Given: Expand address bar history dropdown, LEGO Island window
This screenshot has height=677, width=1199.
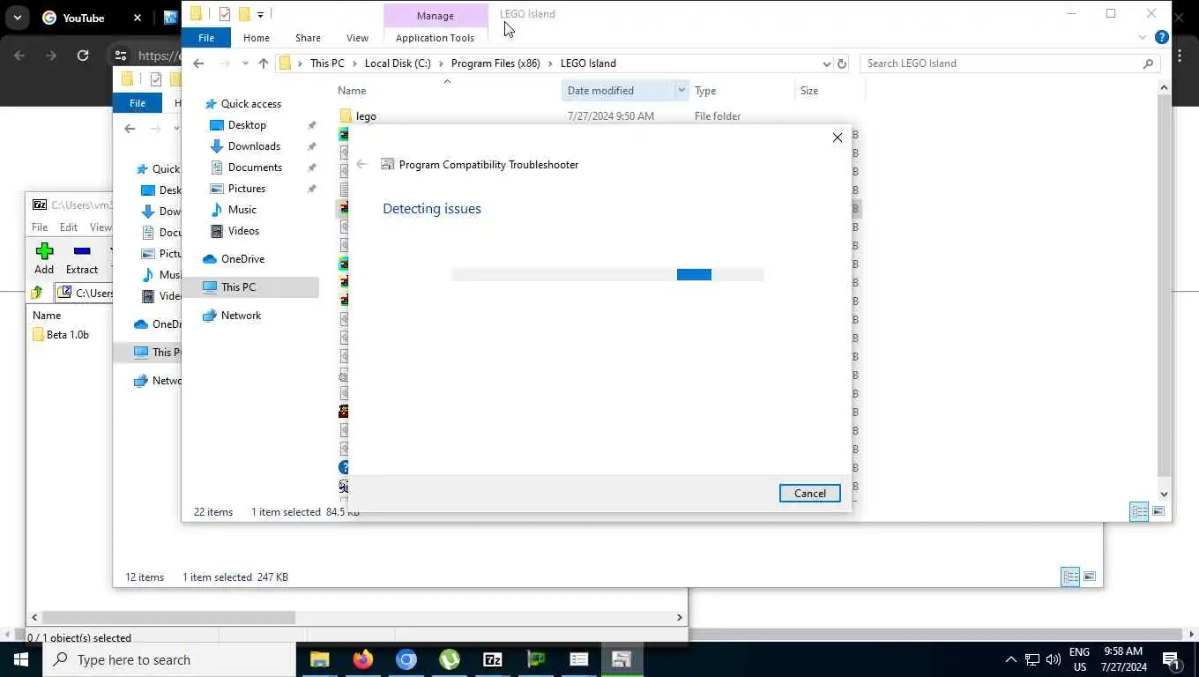Looking at the screenshot, I should 826,63.
